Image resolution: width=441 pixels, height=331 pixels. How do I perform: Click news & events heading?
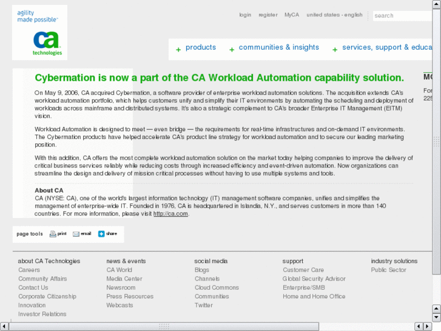(x=126, y=261)
